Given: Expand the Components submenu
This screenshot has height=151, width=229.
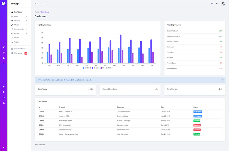Looking at the screenshot, I should (19, 29).
